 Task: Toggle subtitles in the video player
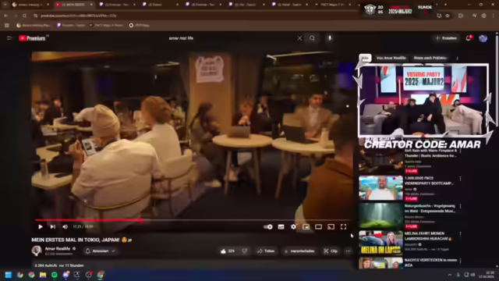click(281, 227)
